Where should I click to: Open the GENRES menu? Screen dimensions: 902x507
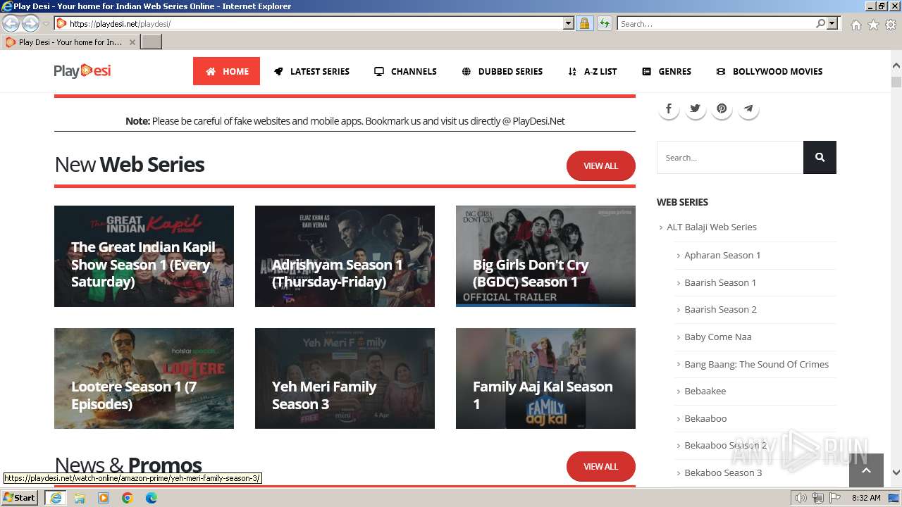coord(667,71)
